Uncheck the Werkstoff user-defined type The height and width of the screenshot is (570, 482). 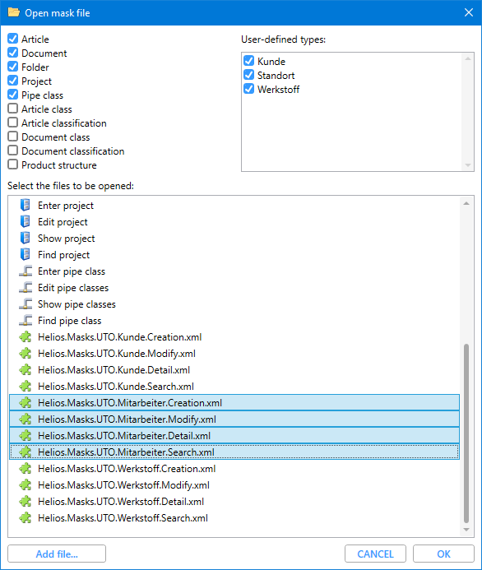(249, 89)
